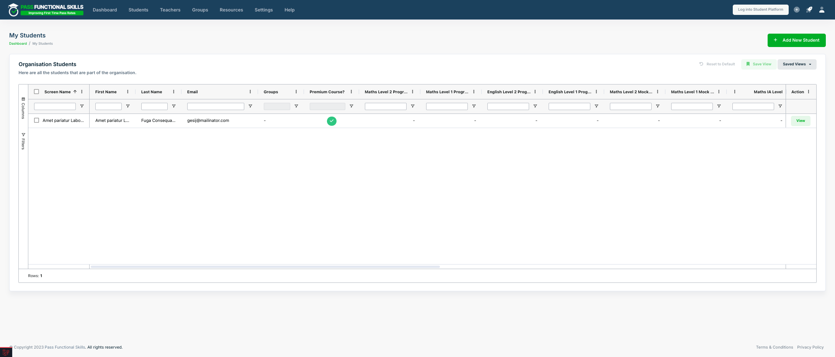Click the circular plus icon in header

797,10
